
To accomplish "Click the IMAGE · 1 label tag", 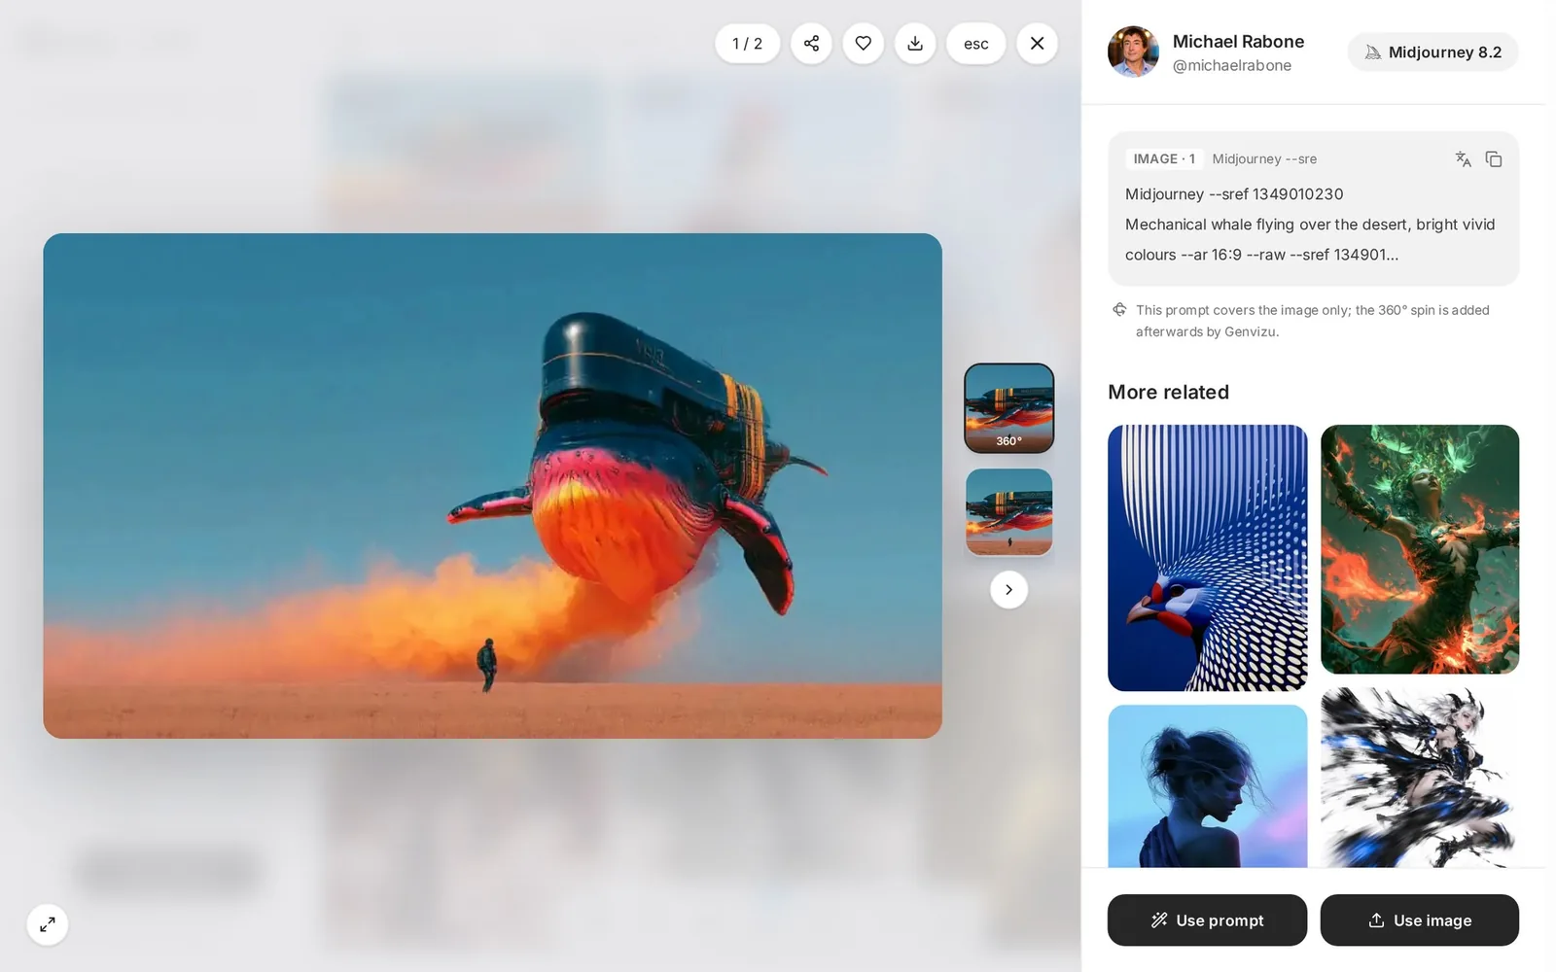I will click(1164, 158).
